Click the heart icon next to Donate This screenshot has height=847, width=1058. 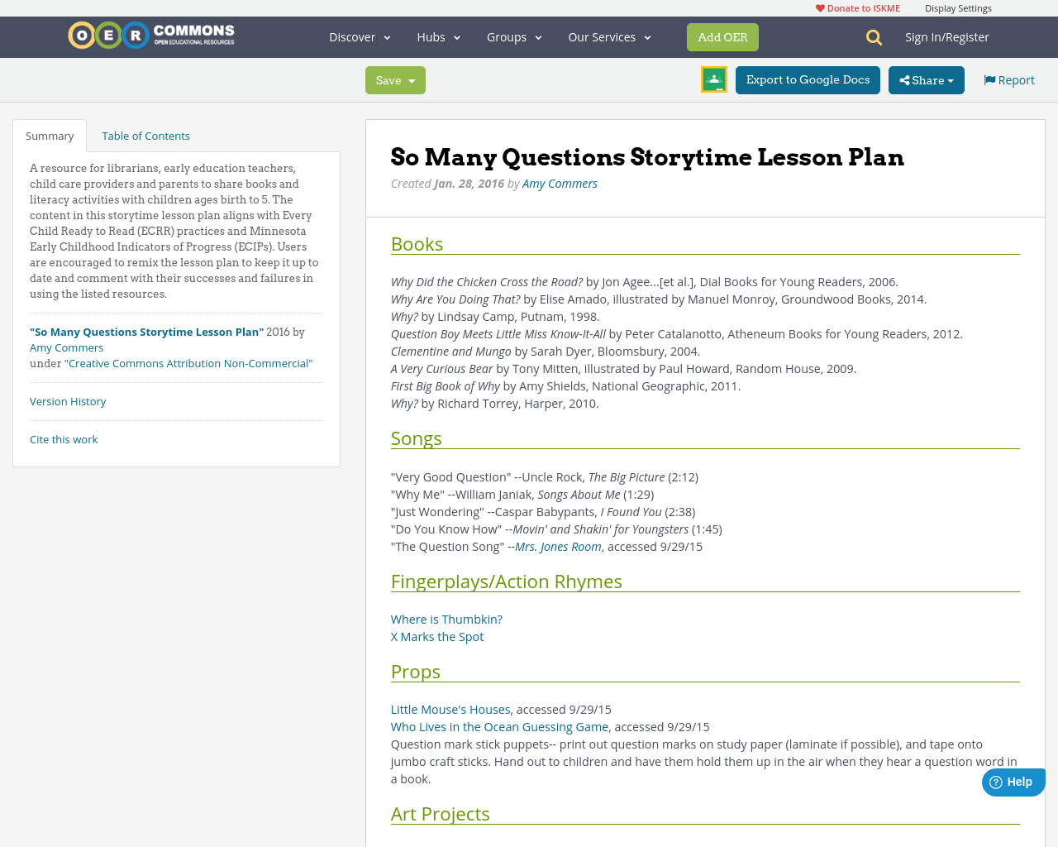(819, 7)
